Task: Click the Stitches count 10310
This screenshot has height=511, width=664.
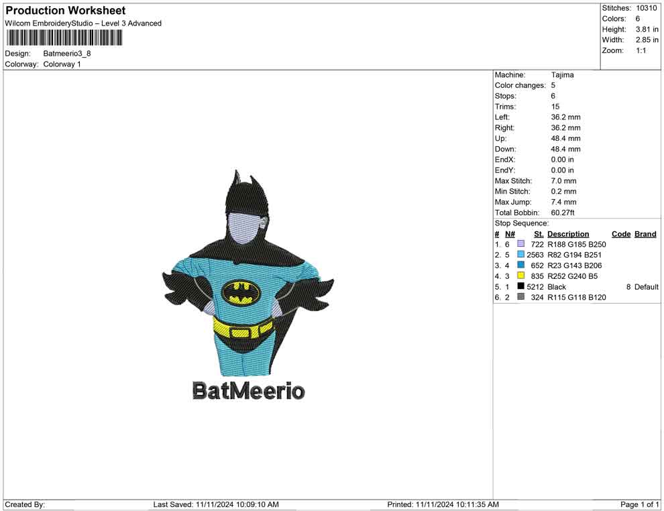Action: [646, 8]
